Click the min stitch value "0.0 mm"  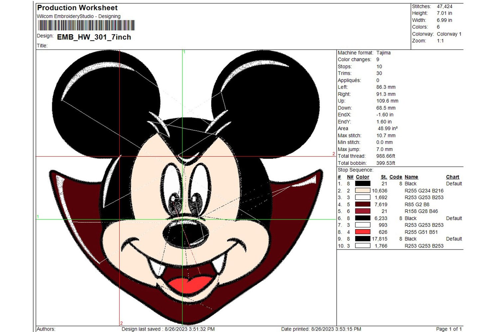[x=385, y=142]
